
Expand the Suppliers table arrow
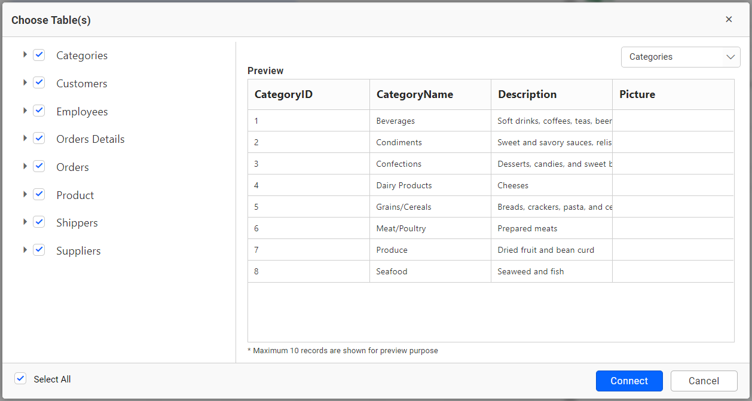25,250
